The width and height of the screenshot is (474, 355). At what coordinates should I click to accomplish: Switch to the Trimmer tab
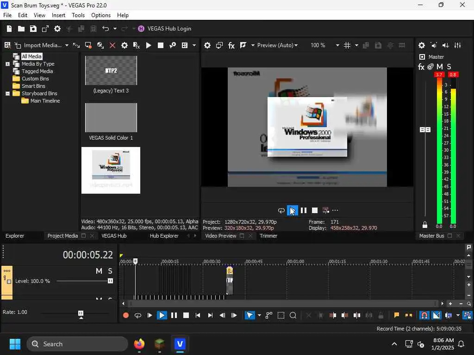(x=268, y=236)
